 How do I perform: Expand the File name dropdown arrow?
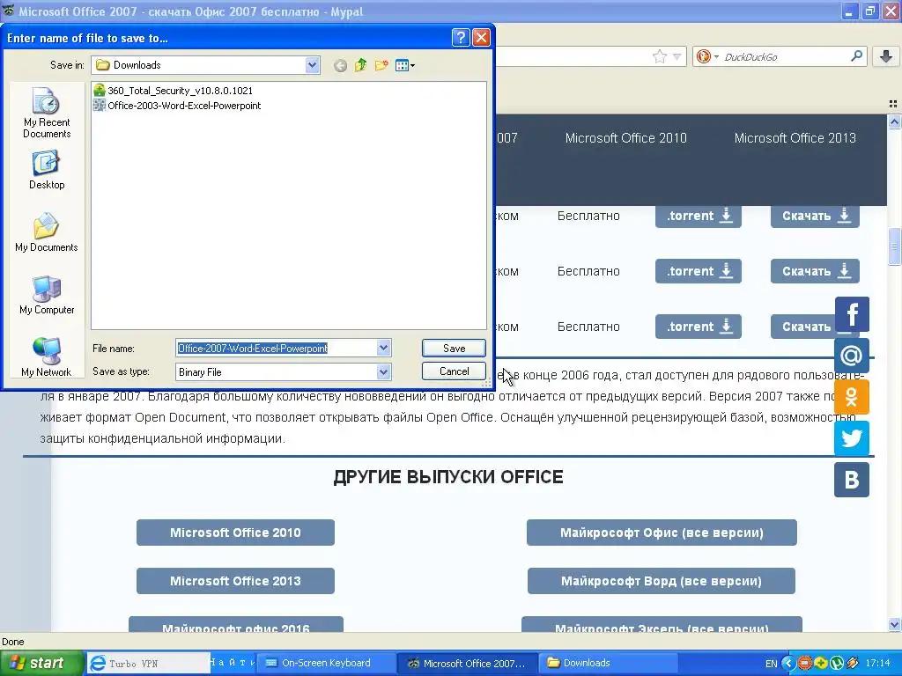tap(384, 348)
